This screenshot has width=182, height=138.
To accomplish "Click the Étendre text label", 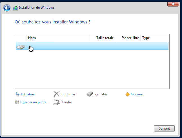I will pos(66,102).
